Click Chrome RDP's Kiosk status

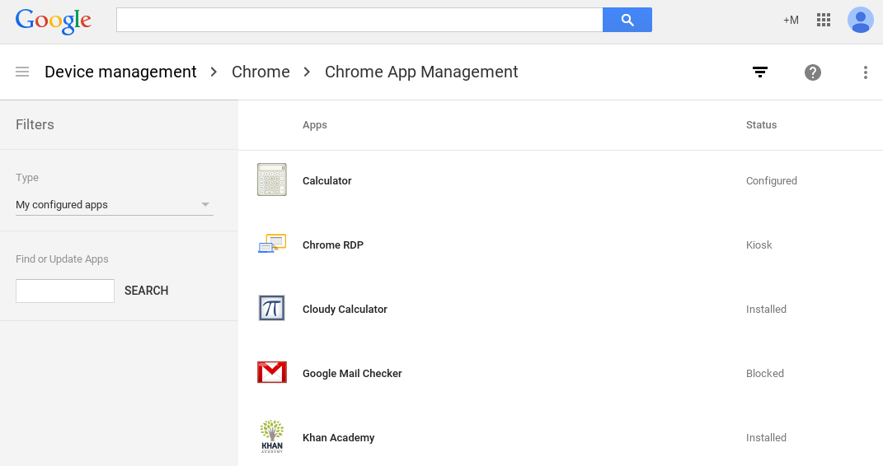[x=759, y=245]
